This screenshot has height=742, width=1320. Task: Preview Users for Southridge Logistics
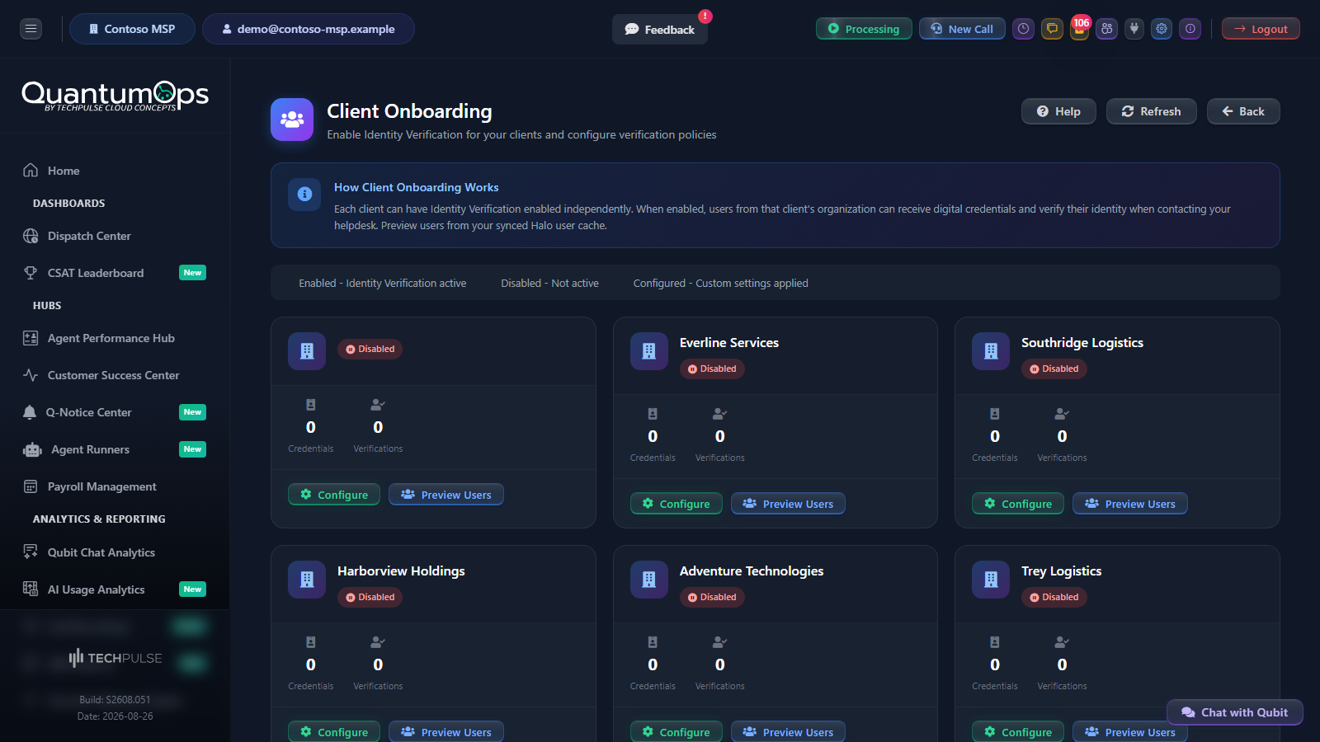[1130, 504]
